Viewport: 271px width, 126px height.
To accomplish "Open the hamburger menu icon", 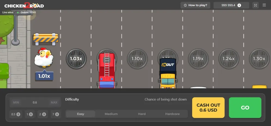I will [264, 5].
